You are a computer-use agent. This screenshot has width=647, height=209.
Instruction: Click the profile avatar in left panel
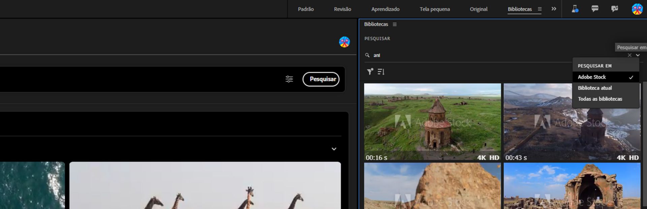point(344,42)
